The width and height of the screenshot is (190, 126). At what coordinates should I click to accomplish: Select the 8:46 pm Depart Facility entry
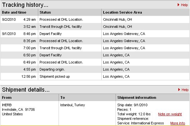coord(50,34)
